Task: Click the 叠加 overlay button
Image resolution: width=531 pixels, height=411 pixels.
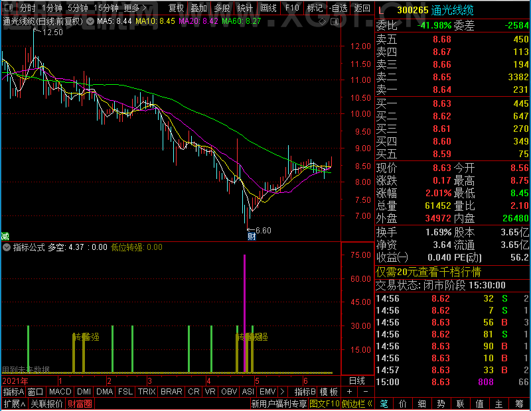Action: point(198,7)
